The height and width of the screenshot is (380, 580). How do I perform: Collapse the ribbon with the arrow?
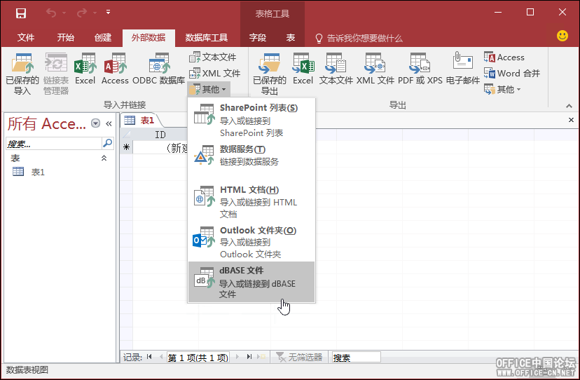click(x=569, y=106)
